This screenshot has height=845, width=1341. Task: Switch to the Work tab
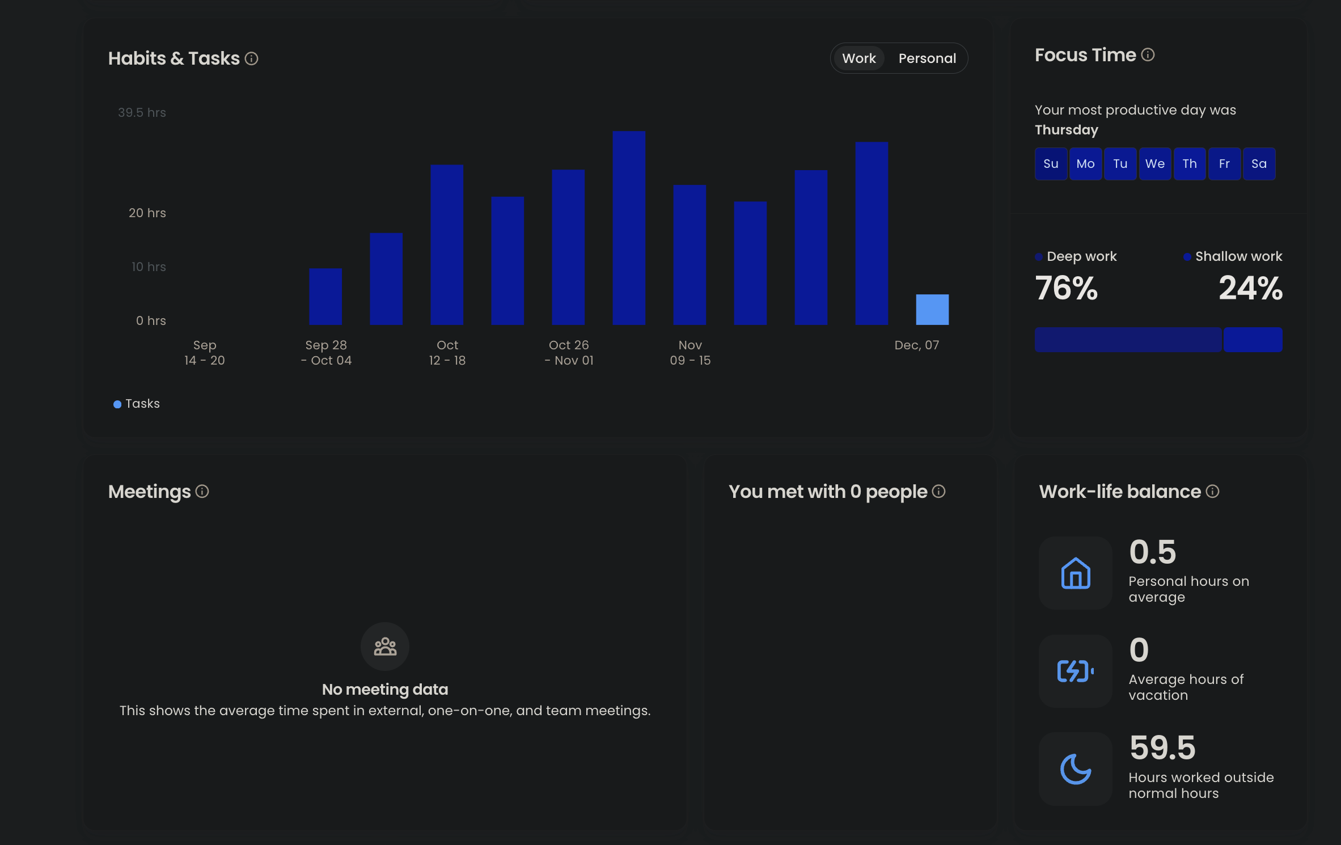(859, 57)
